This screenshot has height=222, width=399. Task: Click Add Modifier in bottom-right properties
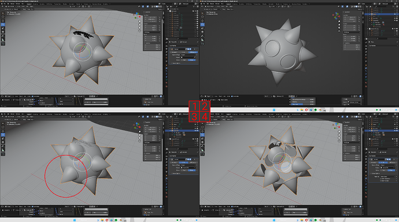click(x=382, y=156)
